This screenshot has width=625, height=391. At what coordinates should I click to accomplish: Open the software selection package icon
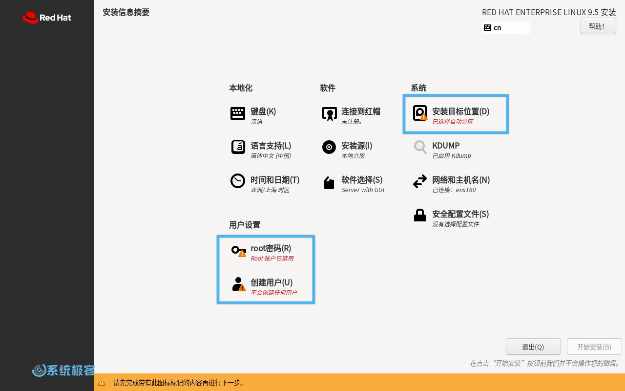point(329,182)
